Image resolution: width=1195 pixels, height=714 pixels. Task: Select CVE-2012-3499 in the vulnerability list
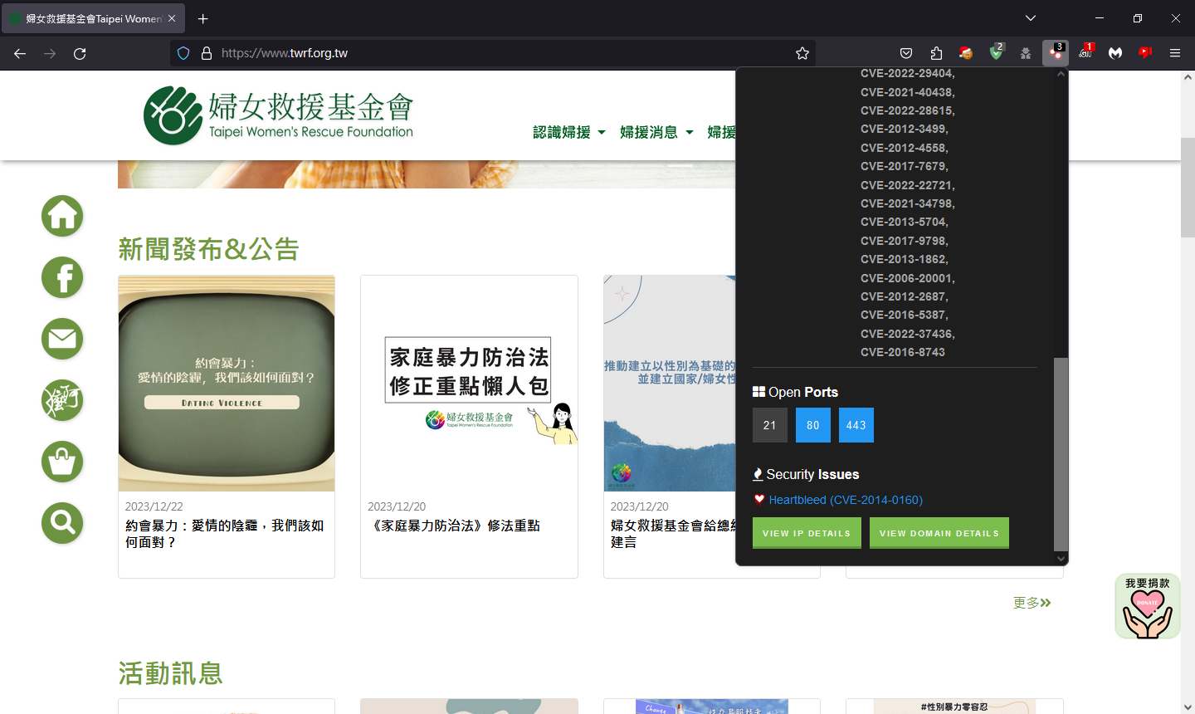[x=905, y=129]
